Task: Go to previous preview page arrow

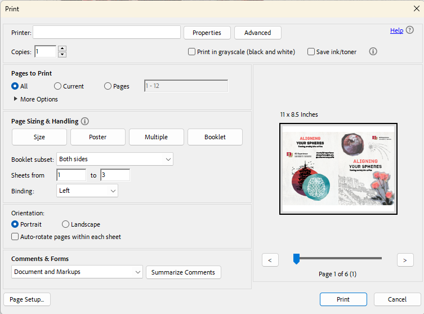Action: click(x=270, y=260)
